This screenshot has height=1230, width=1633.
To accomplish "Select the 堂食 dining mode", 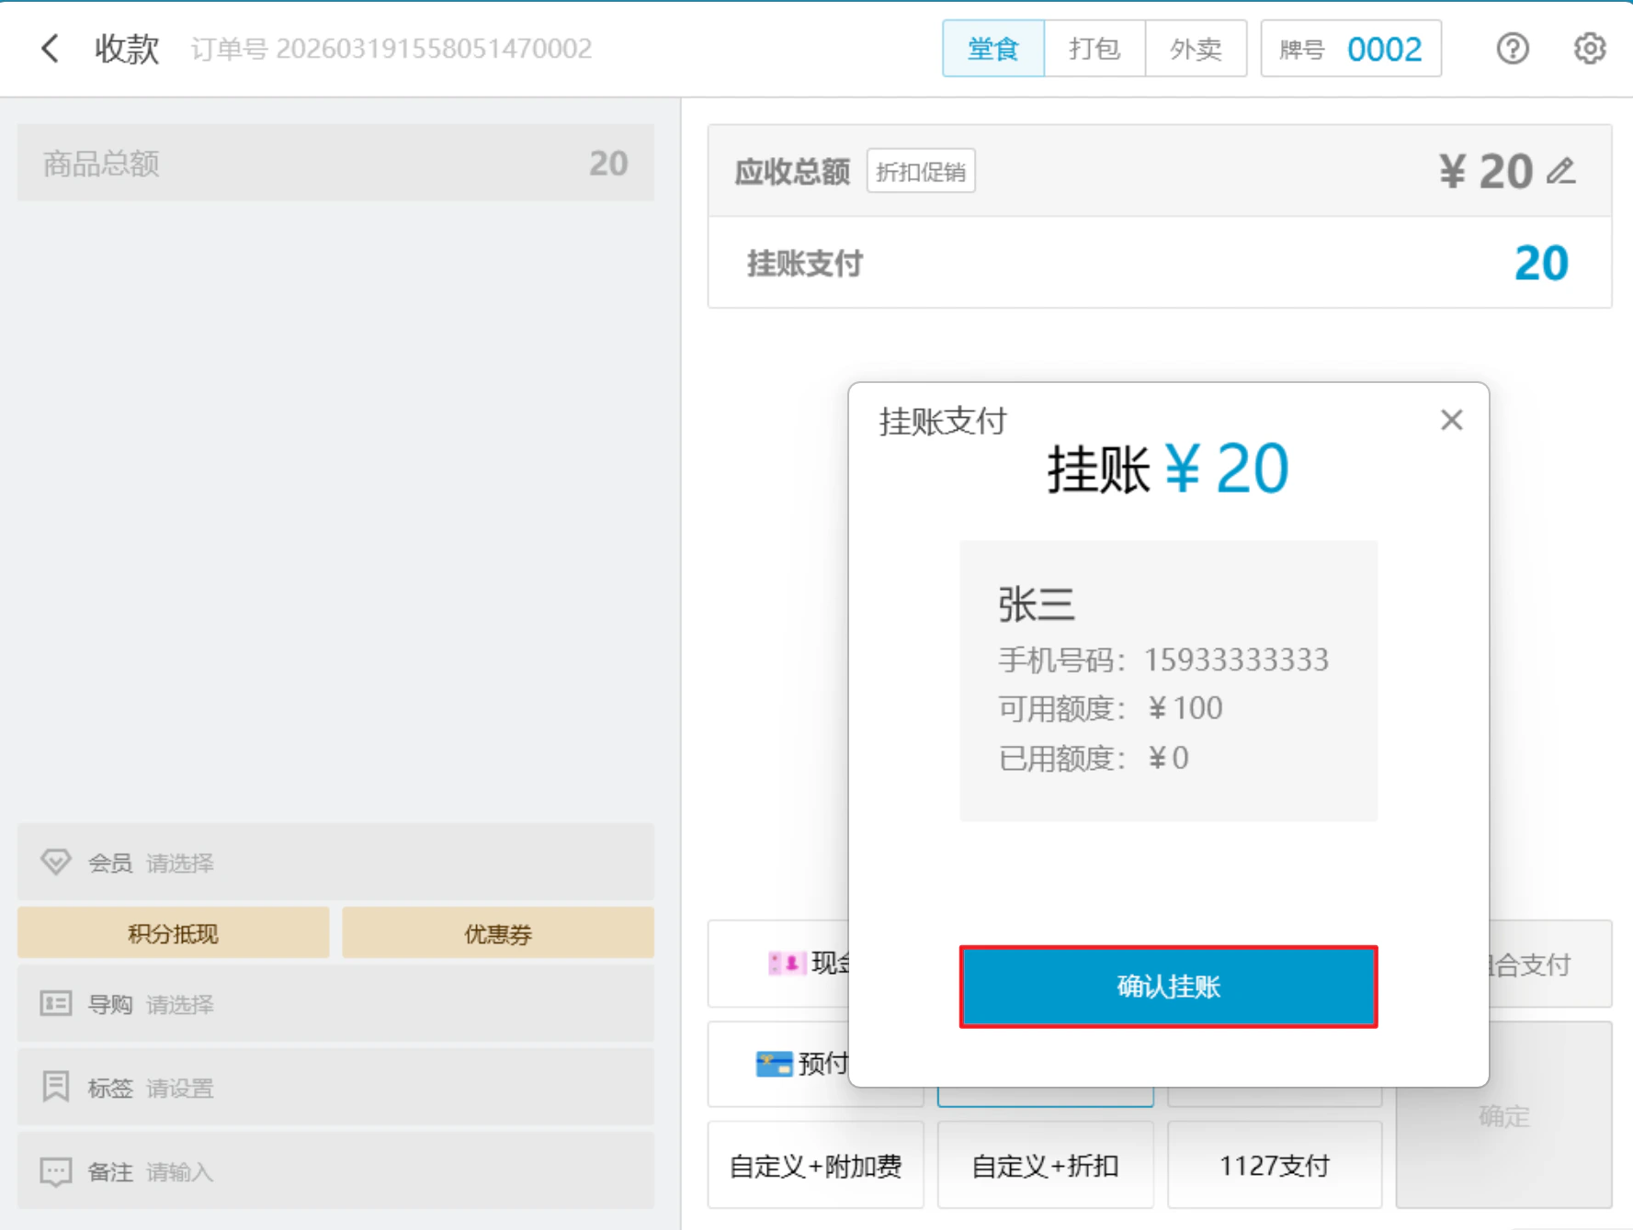I will [993, 48].
